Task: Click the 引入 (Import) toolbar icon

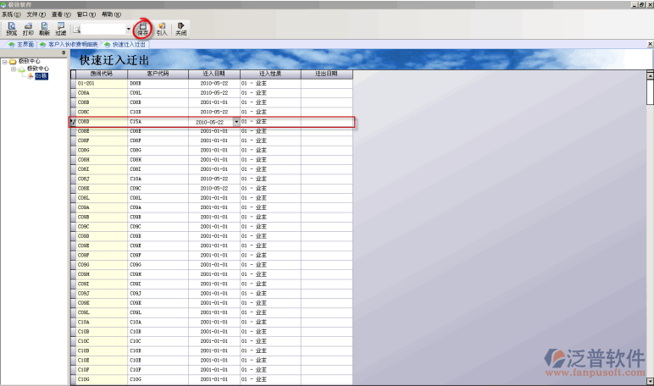Action: [162, 30]
